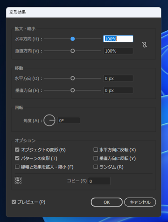This screenshot has height=222, width=168.
Task: Enable 線幅と効果を拡大・縮小 (F) checkbox
Action: pyautogui.click(x=17, y=167)
